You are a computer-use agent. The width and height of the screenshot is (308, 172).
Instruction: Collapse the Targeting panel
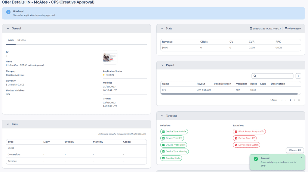(x=162, y=116)
